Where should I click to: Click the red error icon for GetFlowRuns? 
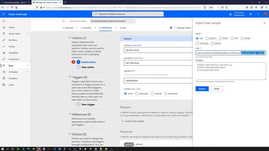[x=74, y=62]
